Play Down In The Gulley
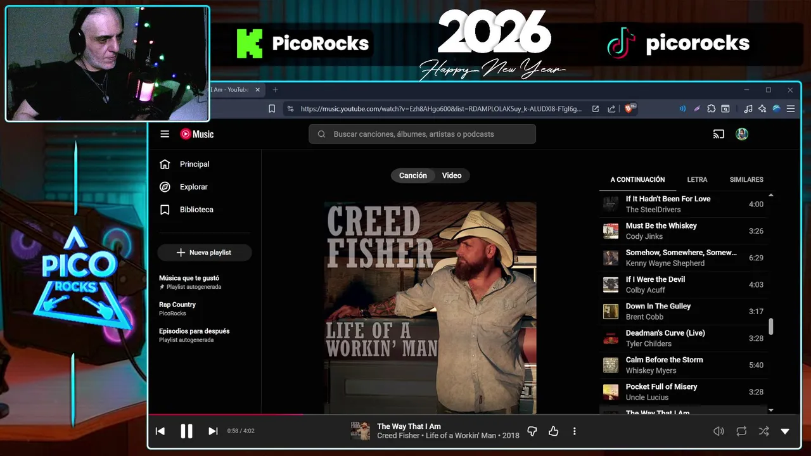Screen dimensions: 811x456 (683, 312)
